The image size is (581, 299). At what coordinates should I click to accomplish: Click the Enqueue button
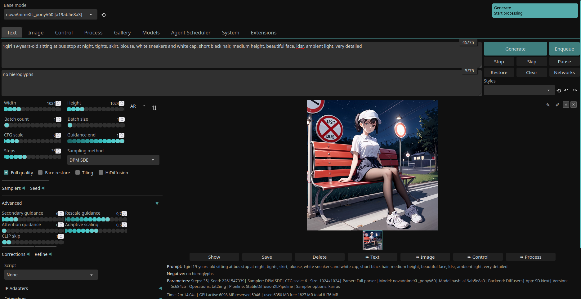pyautogui.click(x=564, y=49)
